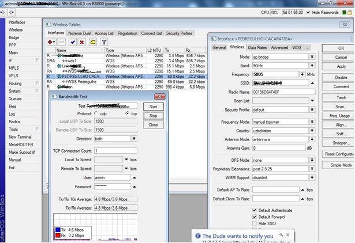Enable the Hide SSID checkbox
This screenshot has width=355, height=243.
pos(255,223)
